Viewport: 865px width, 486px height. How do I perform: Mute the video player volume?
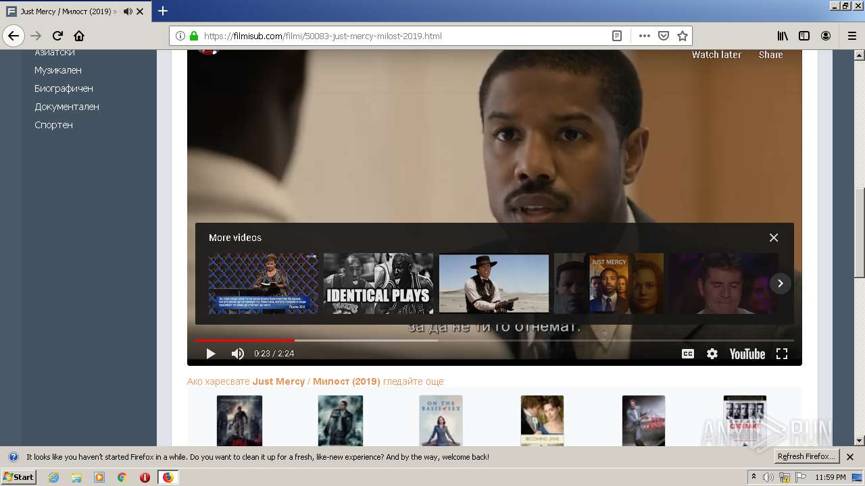[x=238, y=354]
